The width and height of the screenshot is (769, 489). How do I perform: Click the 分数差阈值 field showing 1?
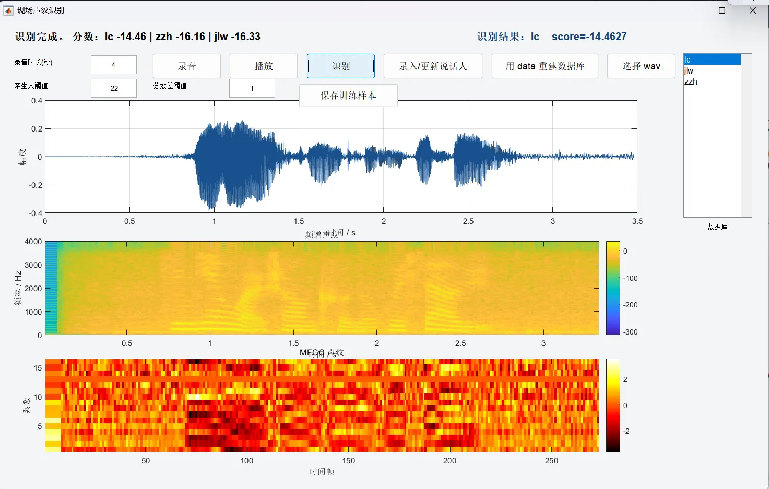(252, 88)
